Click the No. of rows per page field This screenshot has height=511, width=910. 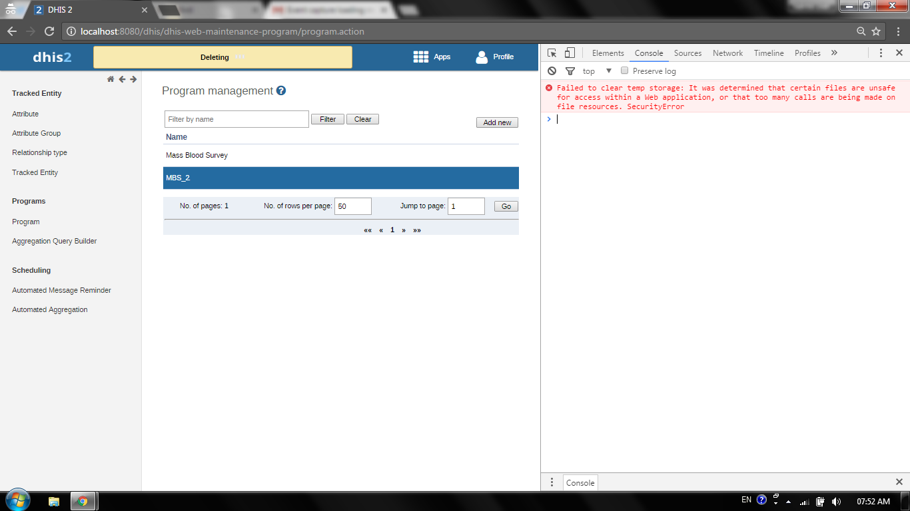tap(352, 206)
